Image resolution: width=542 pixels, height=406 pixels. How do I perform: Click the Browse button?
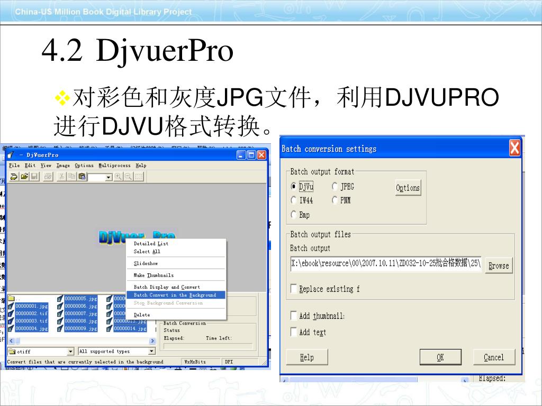coord(499,265)
